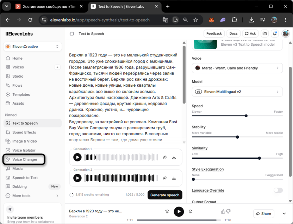
Task: Adjust the Similarity slider handle
Action: click(x=259, y=158)
